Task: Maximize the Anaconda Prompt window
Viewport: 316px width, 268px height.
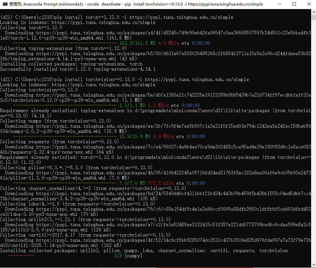Action: (294, 4)
